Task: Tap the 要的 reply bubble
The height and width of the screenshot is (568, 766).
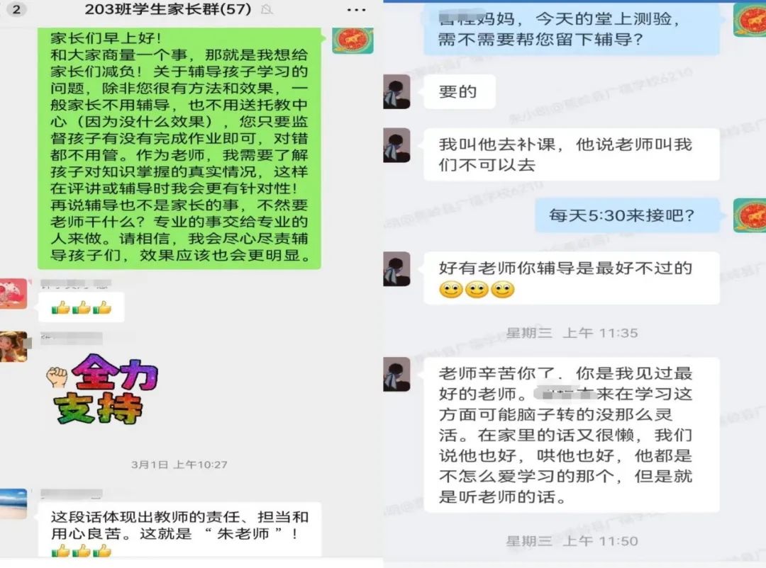Action: pyautogui.click(x=459, y=91)
